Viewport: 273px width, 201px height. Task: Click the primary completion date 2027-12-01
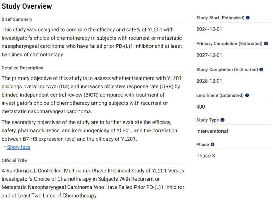209,55
